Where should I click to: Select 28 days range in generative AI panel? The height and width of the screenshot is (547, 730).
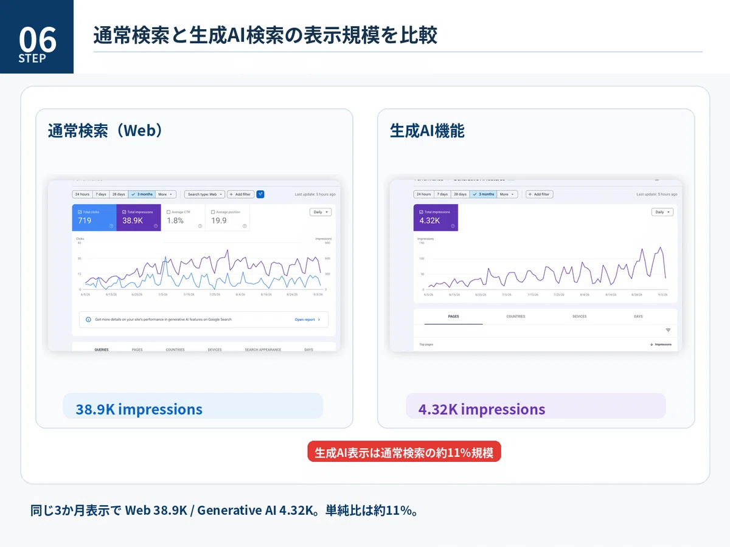pyautogui.click(x=460, y=194)
